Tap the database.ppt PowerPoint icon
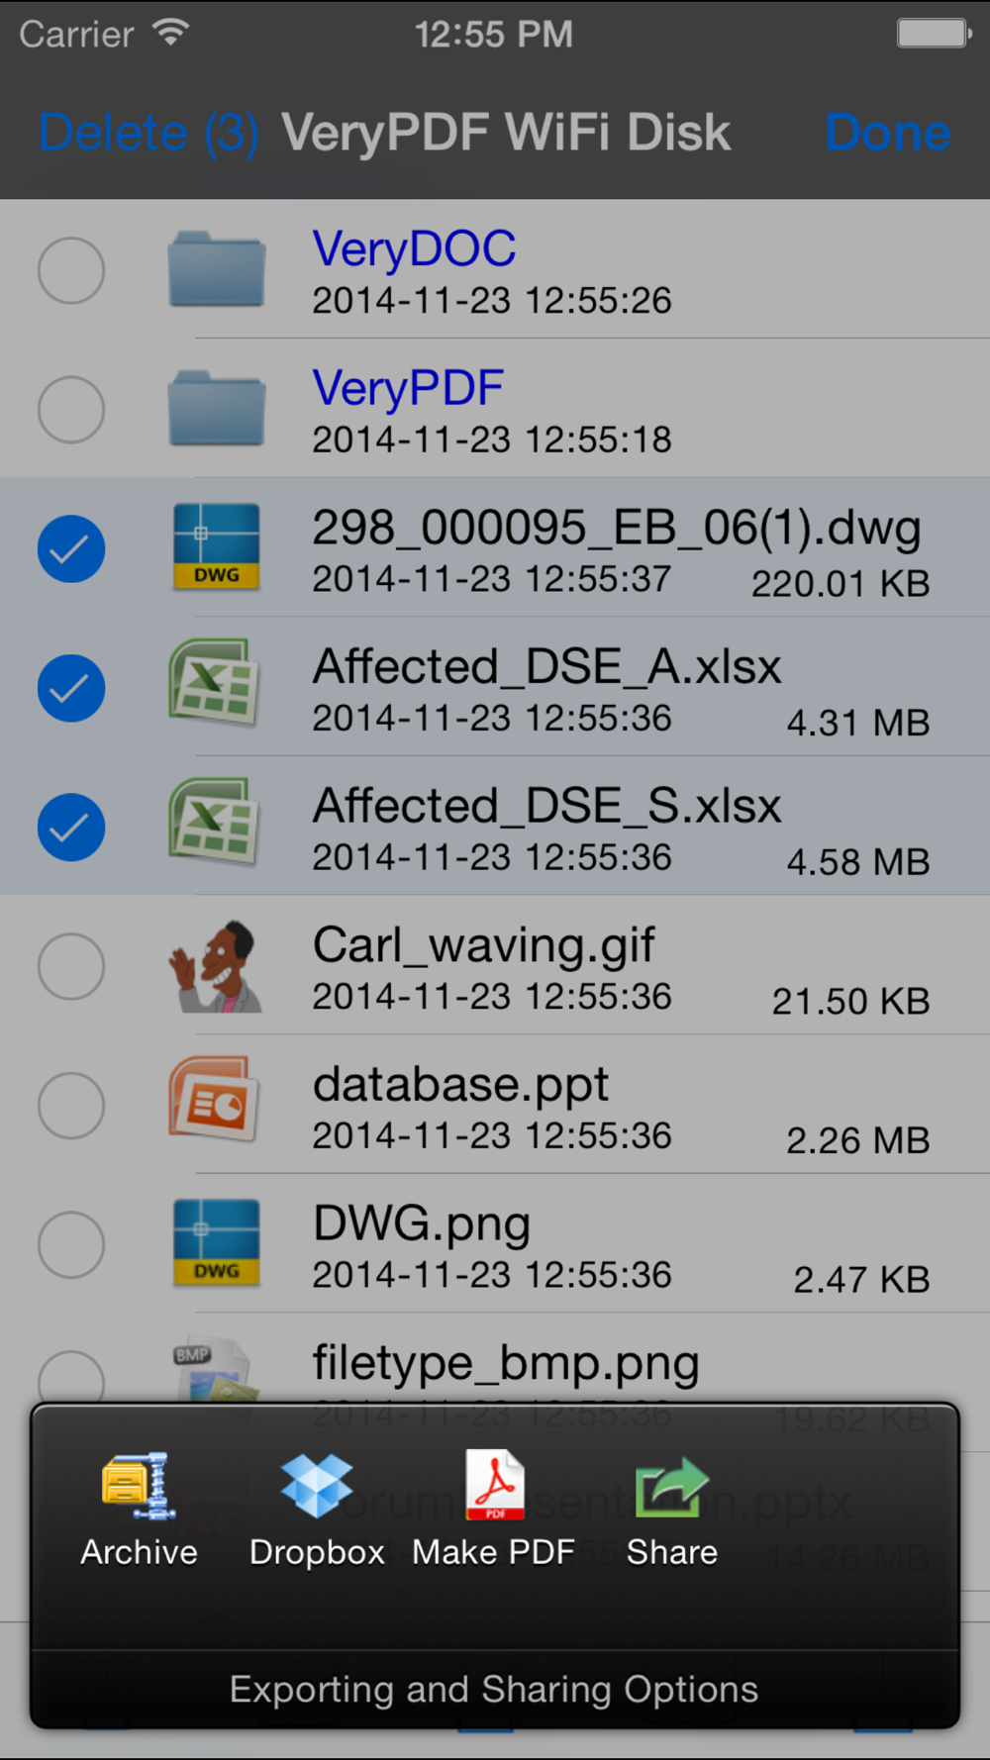 click(214, 1099)
